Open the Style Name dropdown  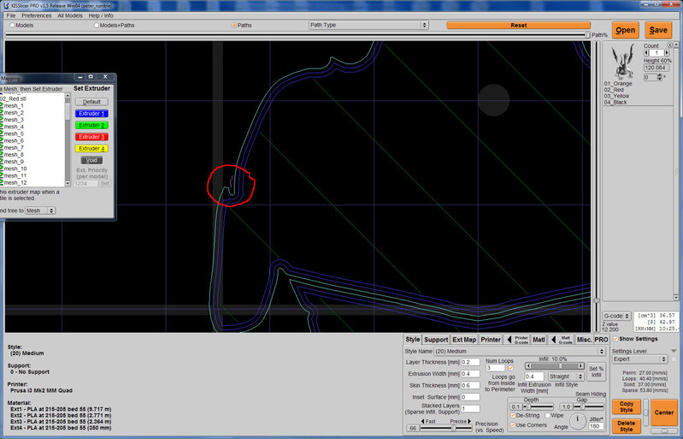(x=520, y=352)
